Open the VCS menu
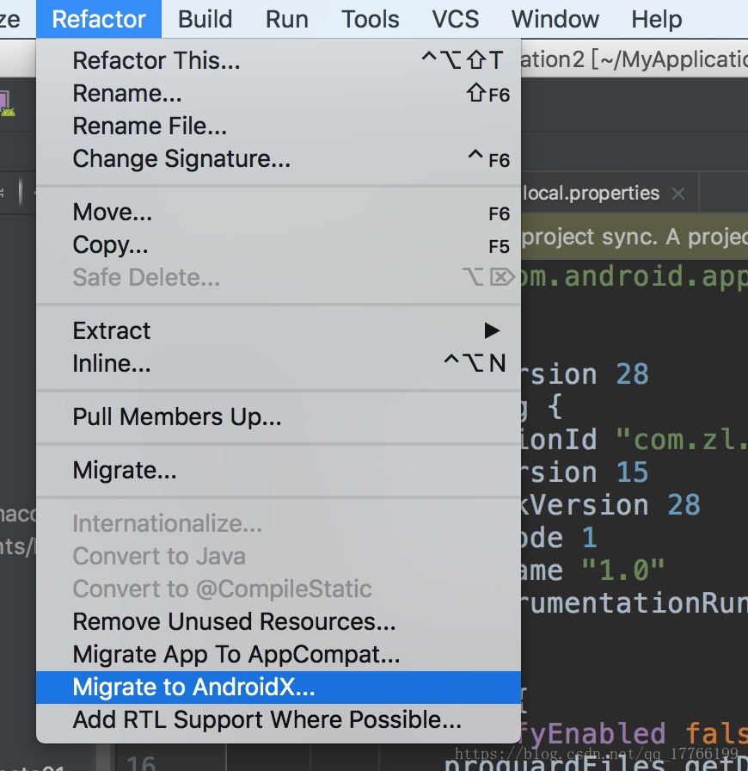 pos(455,19)
